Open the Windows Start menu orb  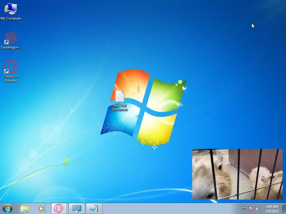point(8,208)
